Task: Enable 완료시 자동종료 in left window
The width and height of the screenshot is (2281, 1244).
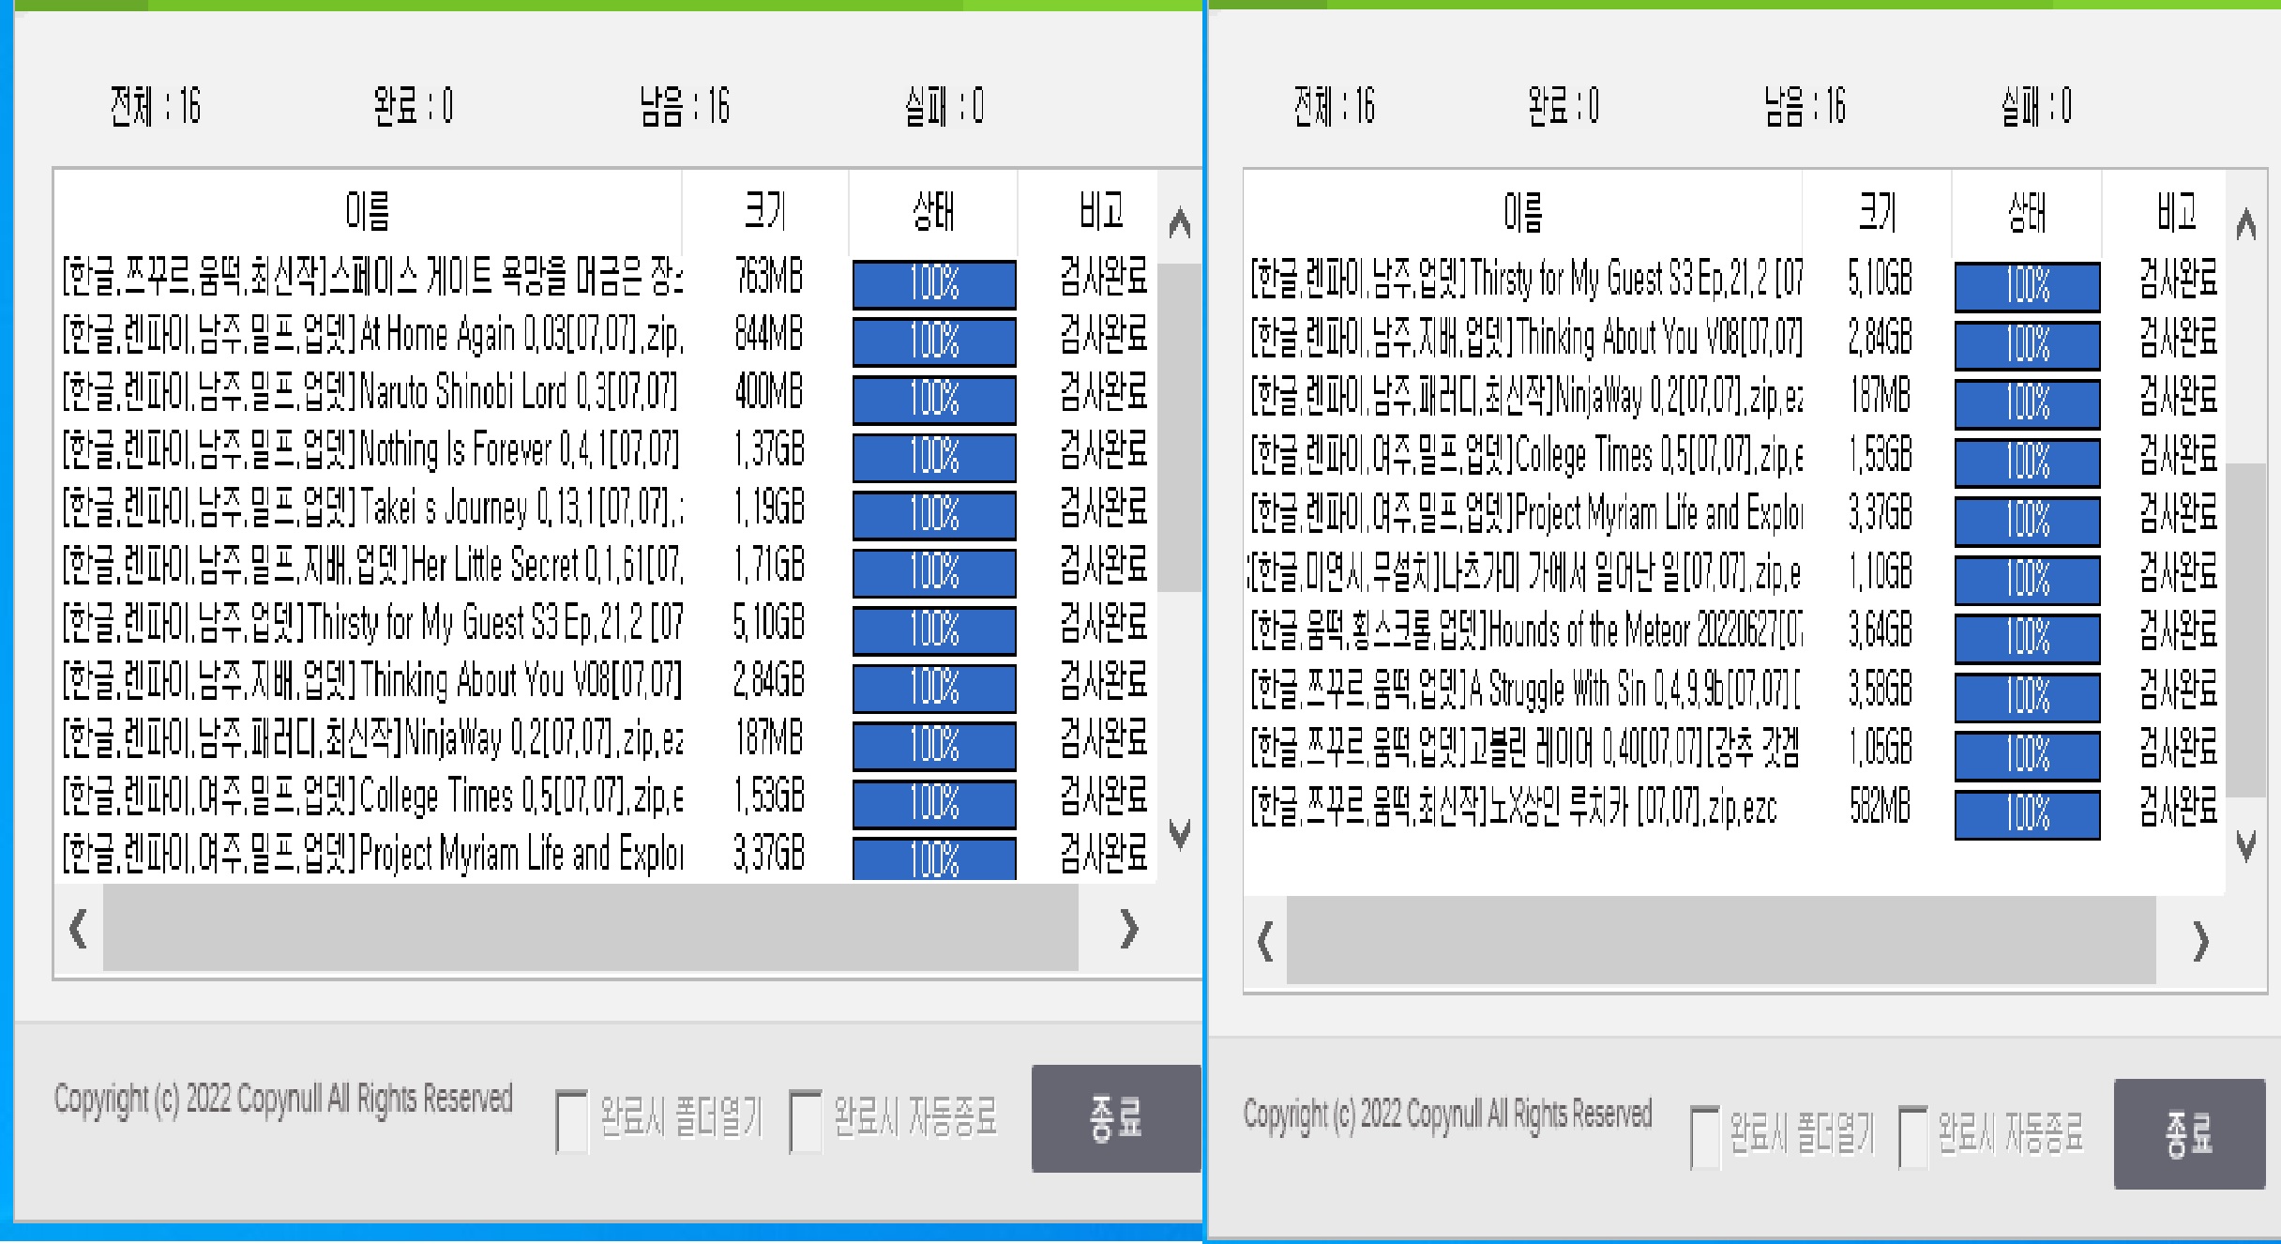Action: pos(805,1120)
